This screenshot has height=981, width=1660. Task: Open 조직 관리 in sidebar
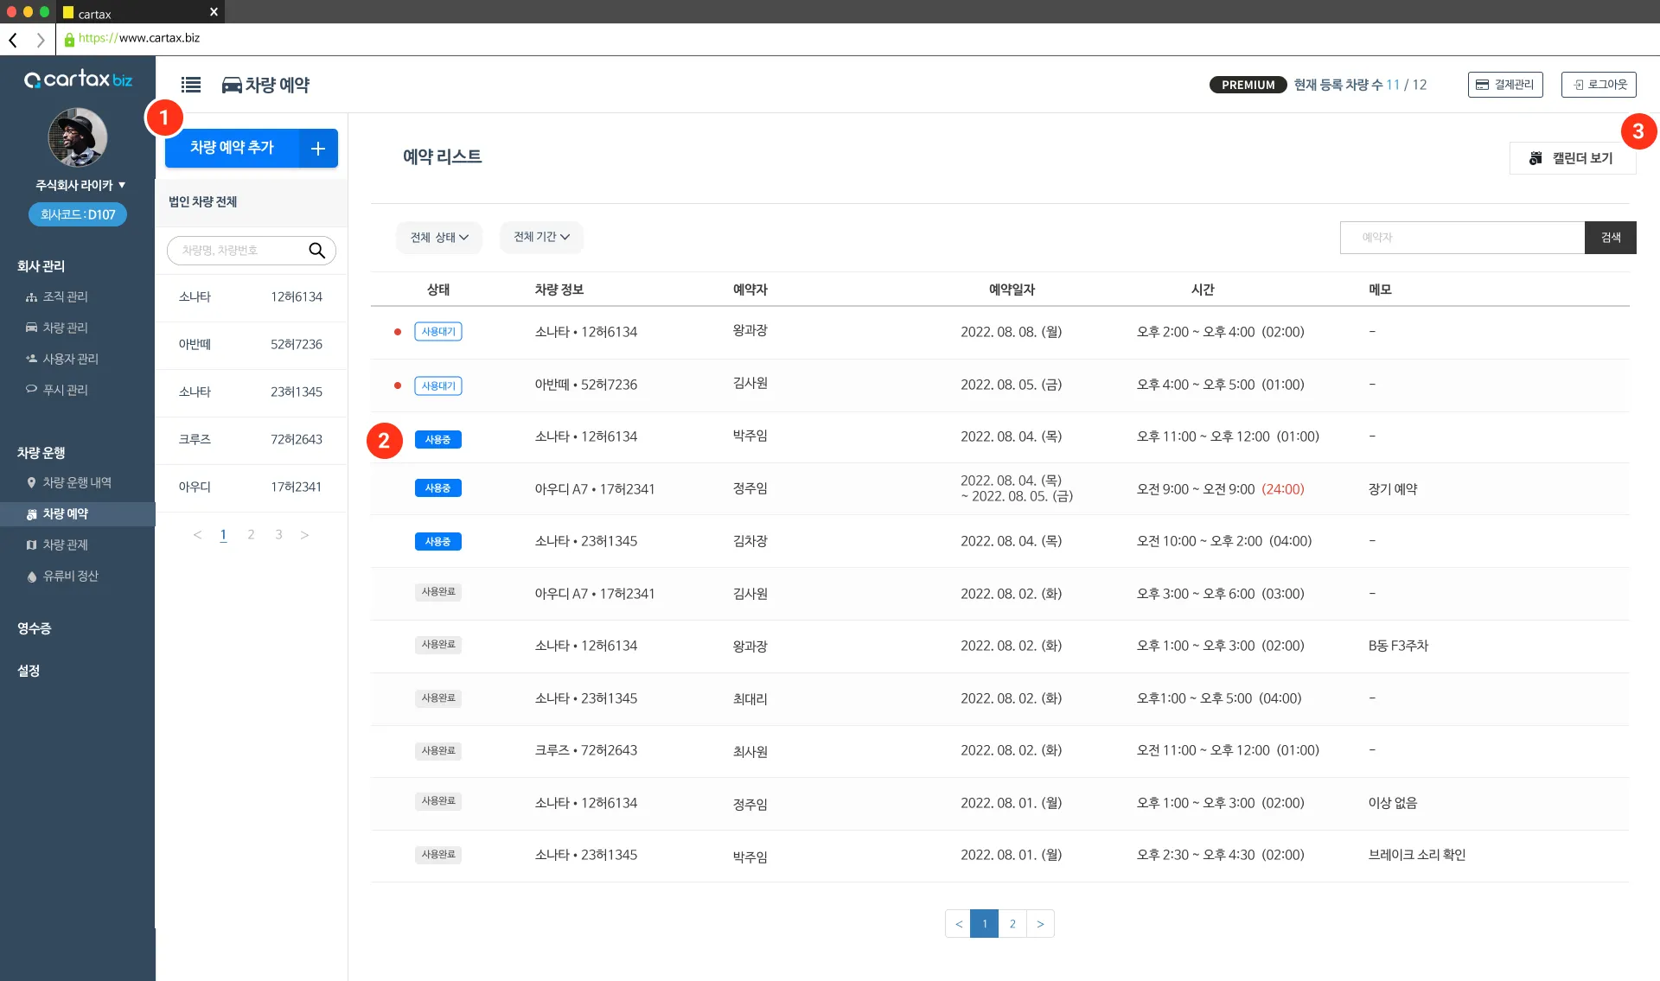(x=65, y=296)
